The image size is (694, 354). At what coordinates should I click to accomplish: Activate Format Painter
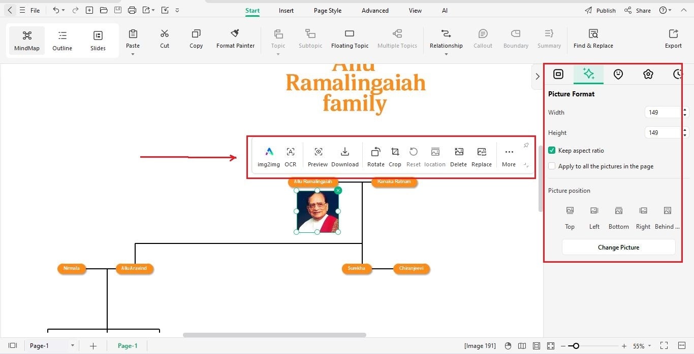pyautogui.click(x=236, y=39)
